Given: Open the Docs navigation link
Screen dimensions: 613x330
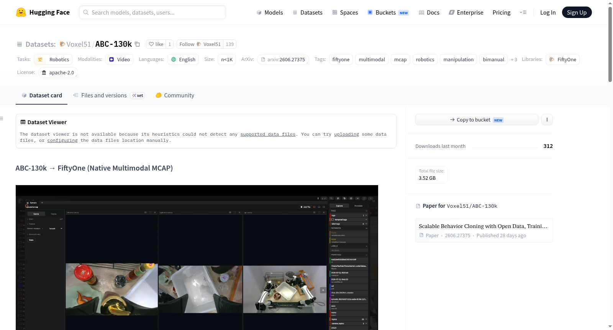Looking at the screenshot, I should pos(429,13).
